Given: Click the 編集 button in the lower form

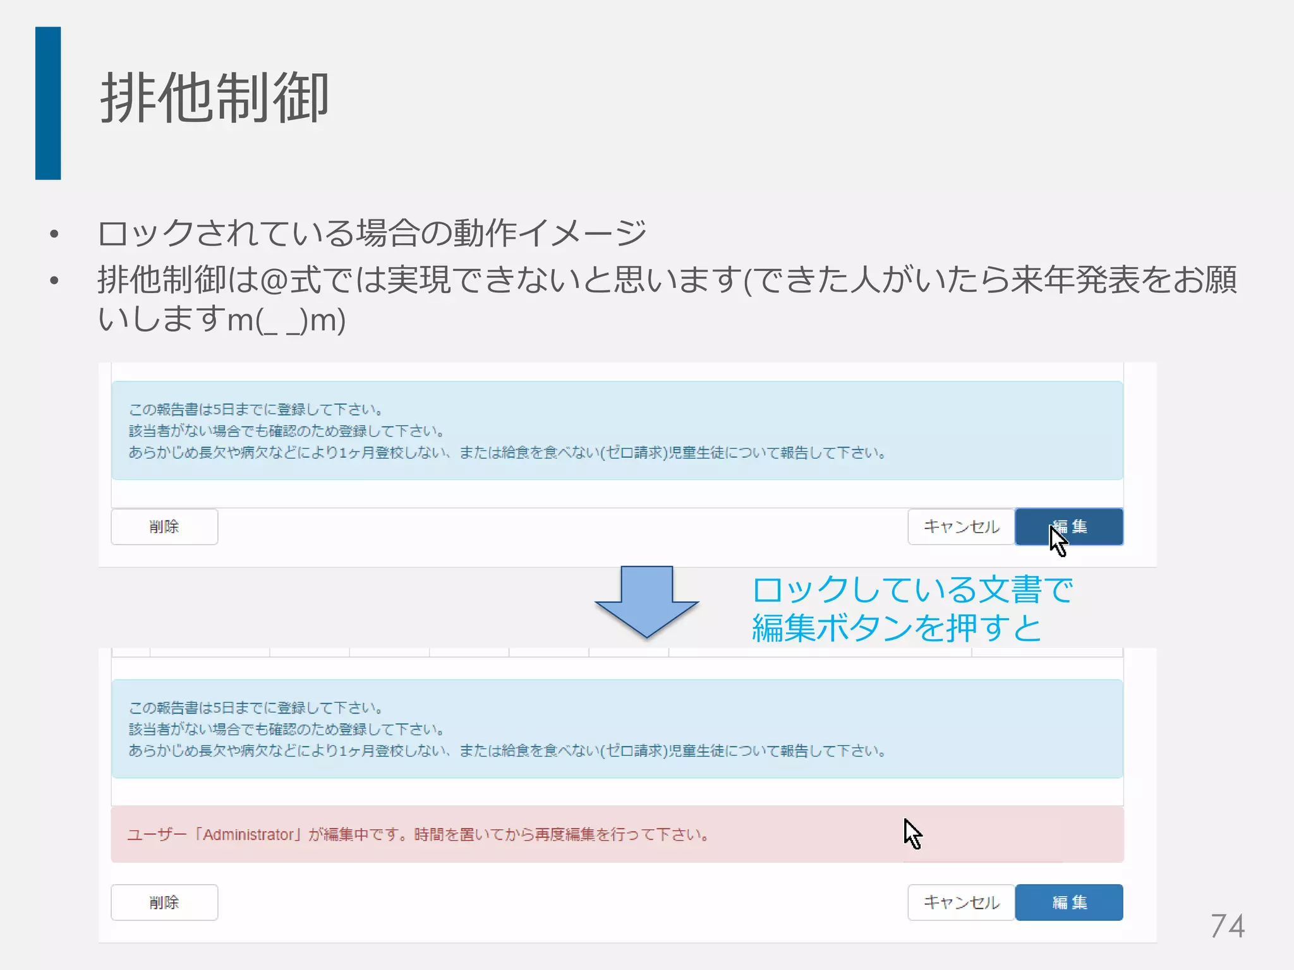Looking at the screenshot, I should 1069,902.
